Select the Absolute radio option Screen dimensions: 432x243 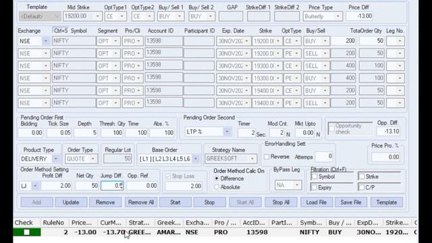[x=217, y=187]
